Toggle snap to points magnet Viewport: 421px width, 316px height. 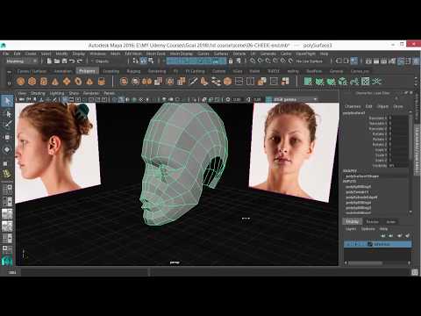(x=268, y=61)
